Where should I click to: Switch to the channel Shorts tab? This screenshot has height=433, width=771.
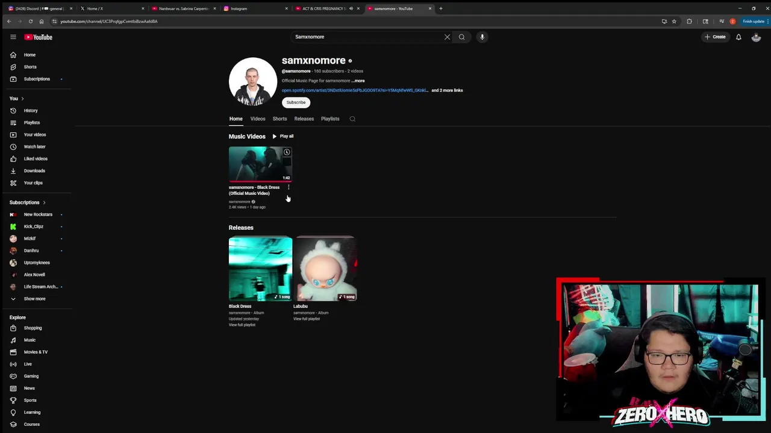click(x=279, y=119)
